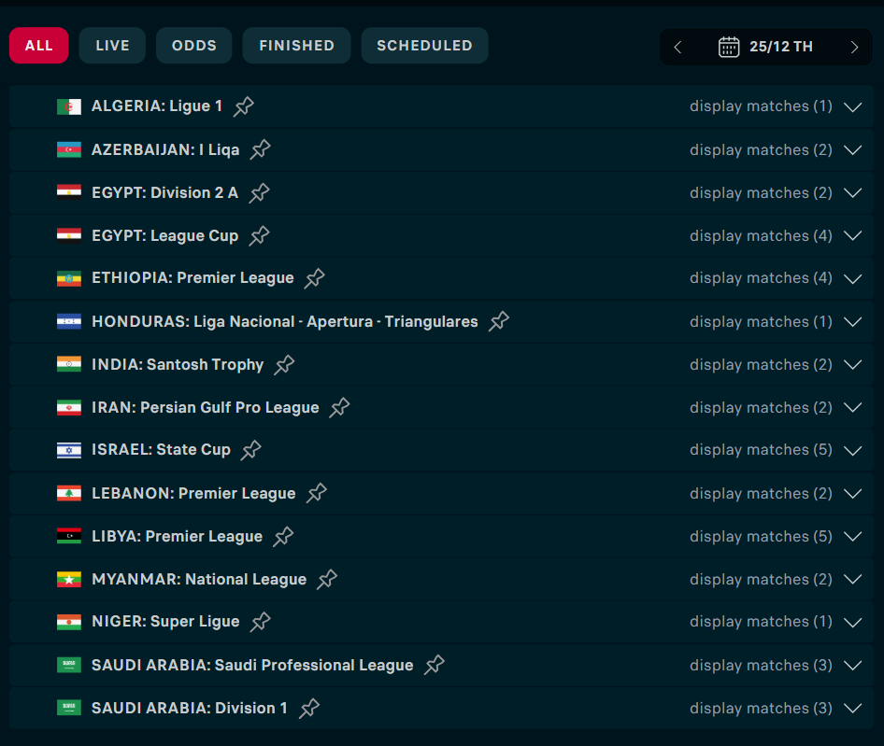Select the ALL filter tab
The width and height of the screenshot is (884, 746).
click(39, 46)
